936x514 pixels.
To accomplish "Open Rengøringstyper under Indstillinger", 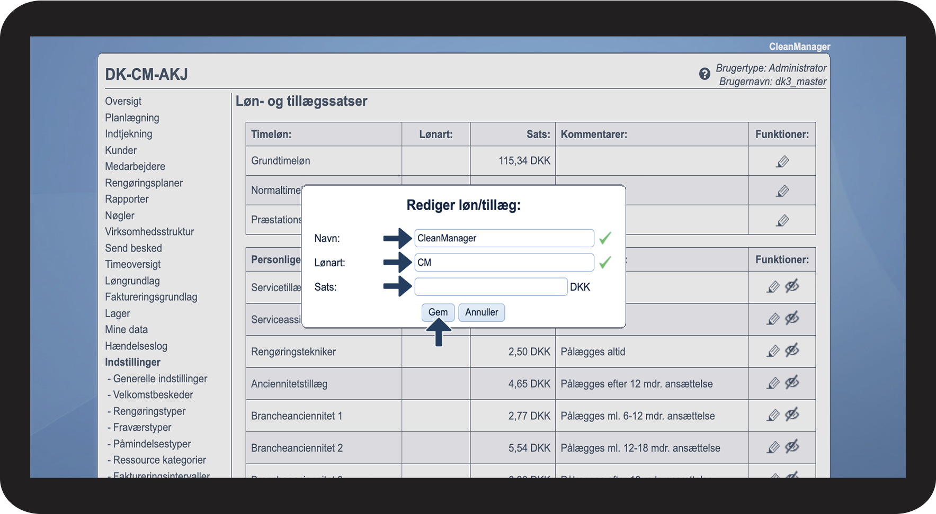I will pyautogui.click(x=149, y=411).
